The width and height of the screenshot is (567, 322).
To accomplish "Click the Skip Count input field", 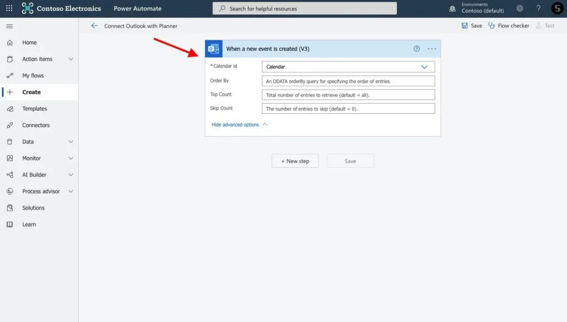I will 348,108.
